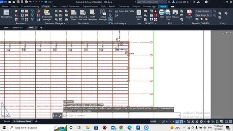This screenshot has height=131, width=233.
Task: Switch to the Extended Modeling tab
Action: [30, 7]
